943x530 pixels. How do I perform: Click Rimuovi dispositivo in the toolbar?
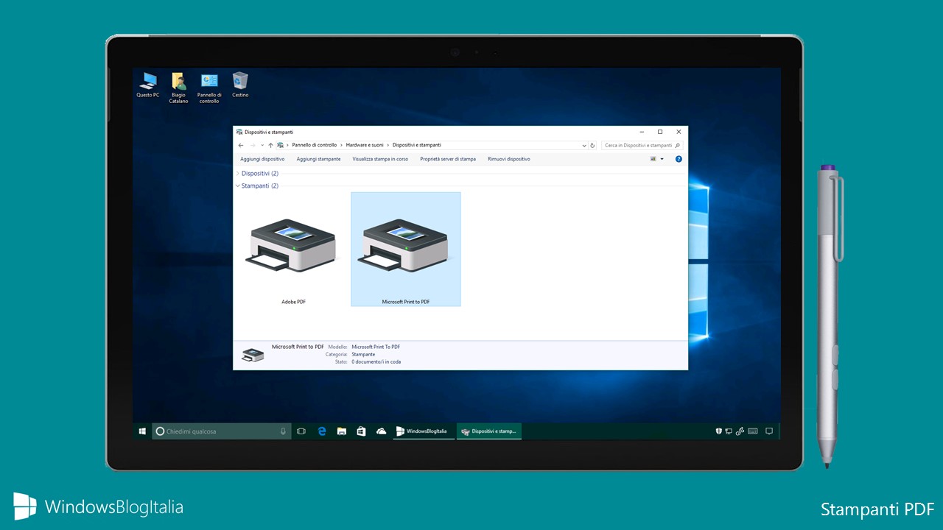coord(508,159)
